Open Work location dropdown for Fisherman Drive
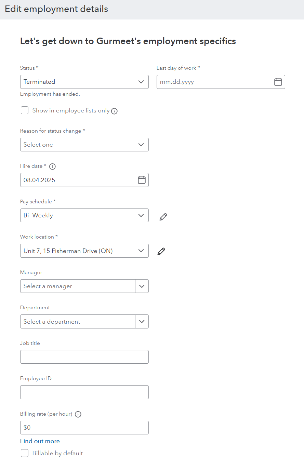Screen dimensions: 304x471 84,251
